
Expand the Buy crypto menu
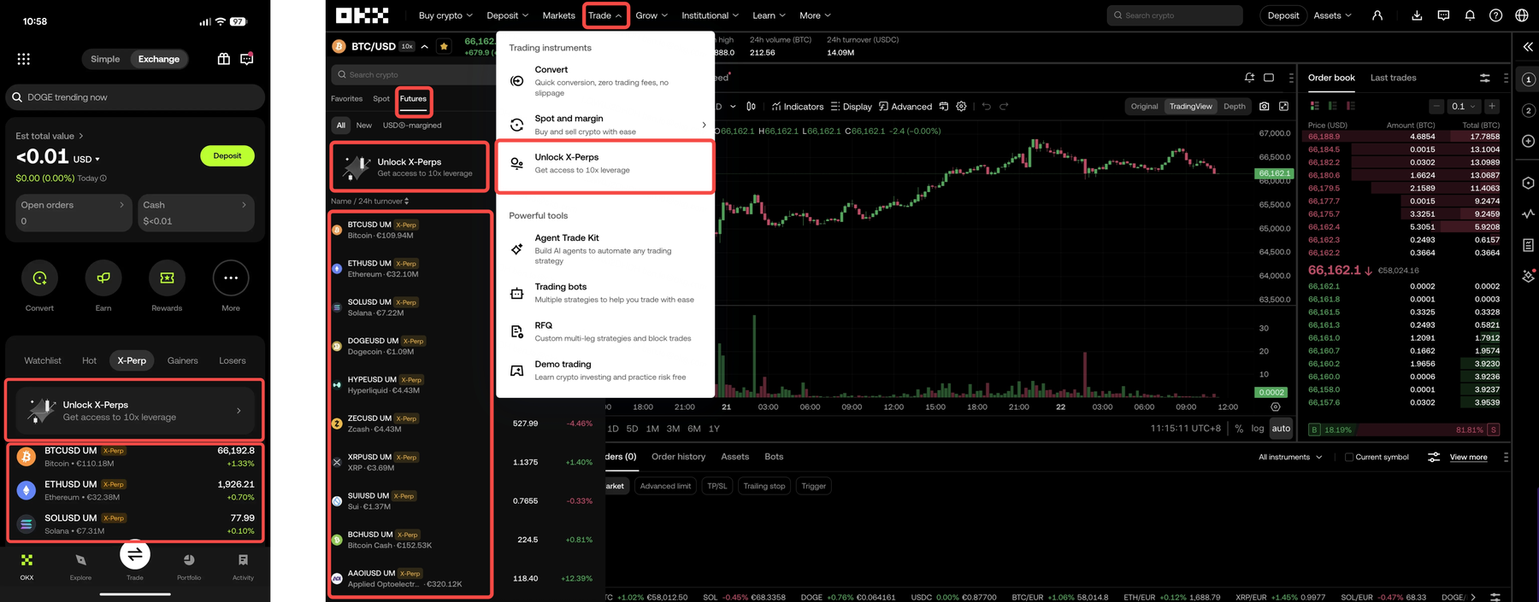445,15
